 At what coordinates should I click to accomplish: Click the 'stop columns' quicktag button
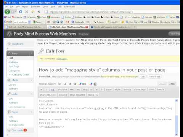click(77, 95)
